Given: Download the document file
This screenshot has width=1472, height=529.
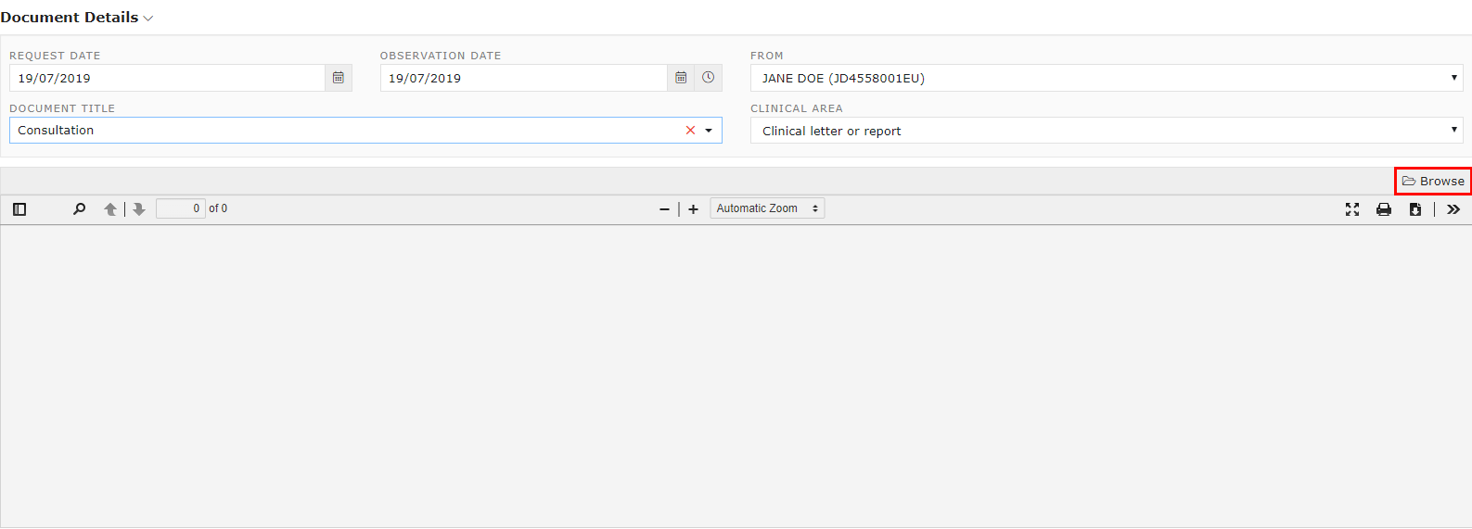Looking at the screenshot, I should click(1415, 209).
